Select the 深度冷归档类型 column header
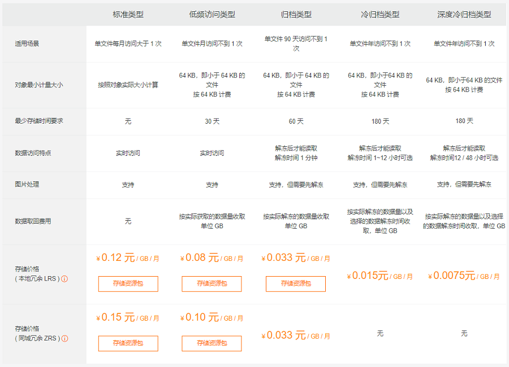Viewport: 509px width, 367px height. click(x=464, y=15)
